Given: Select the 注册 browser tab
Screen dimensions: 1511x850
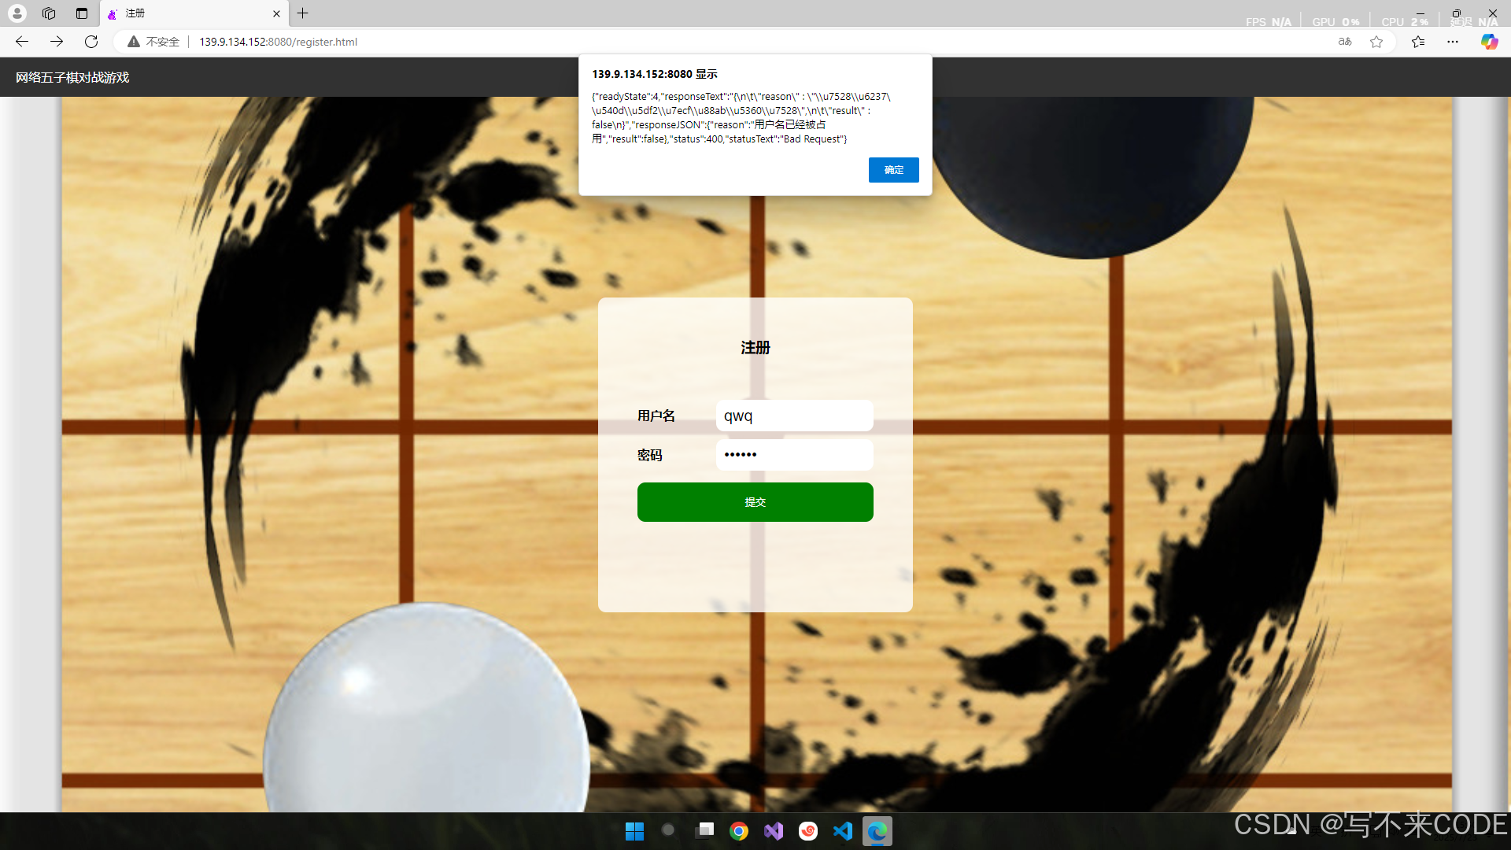Looking at the screenshot, I should coord(193,13).
